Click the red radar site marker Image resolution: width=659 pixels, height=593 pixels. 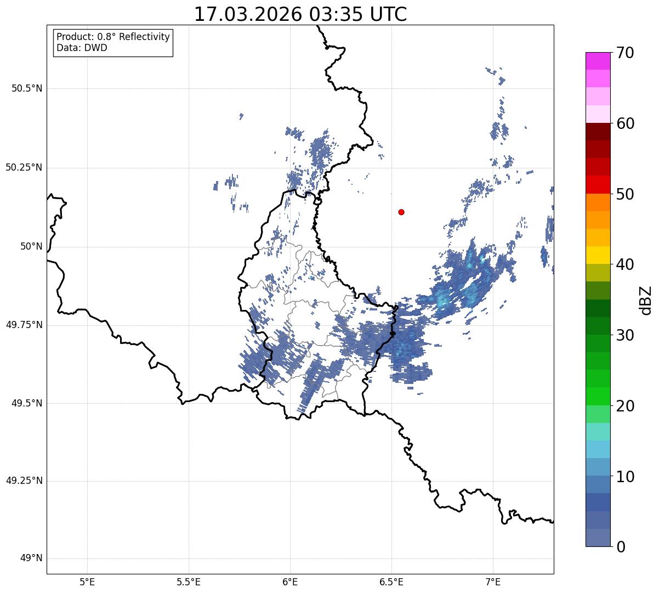[401, 212]
